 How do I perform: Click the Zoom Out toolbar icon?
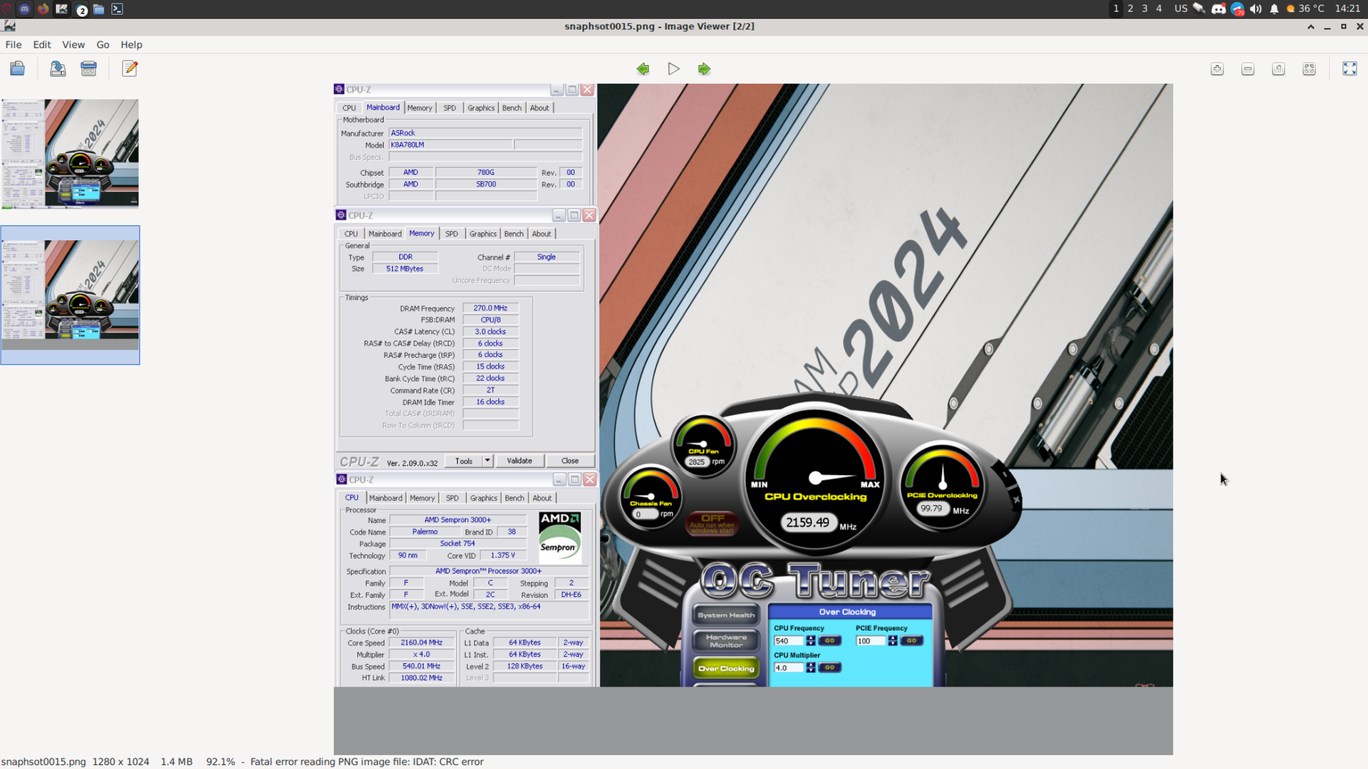pos(1248,69)
